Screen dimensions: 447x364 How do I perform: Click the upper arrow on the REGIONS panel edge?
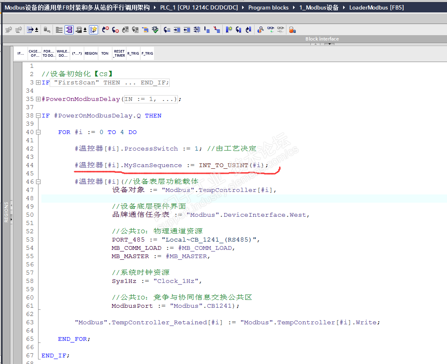point(12,205)
